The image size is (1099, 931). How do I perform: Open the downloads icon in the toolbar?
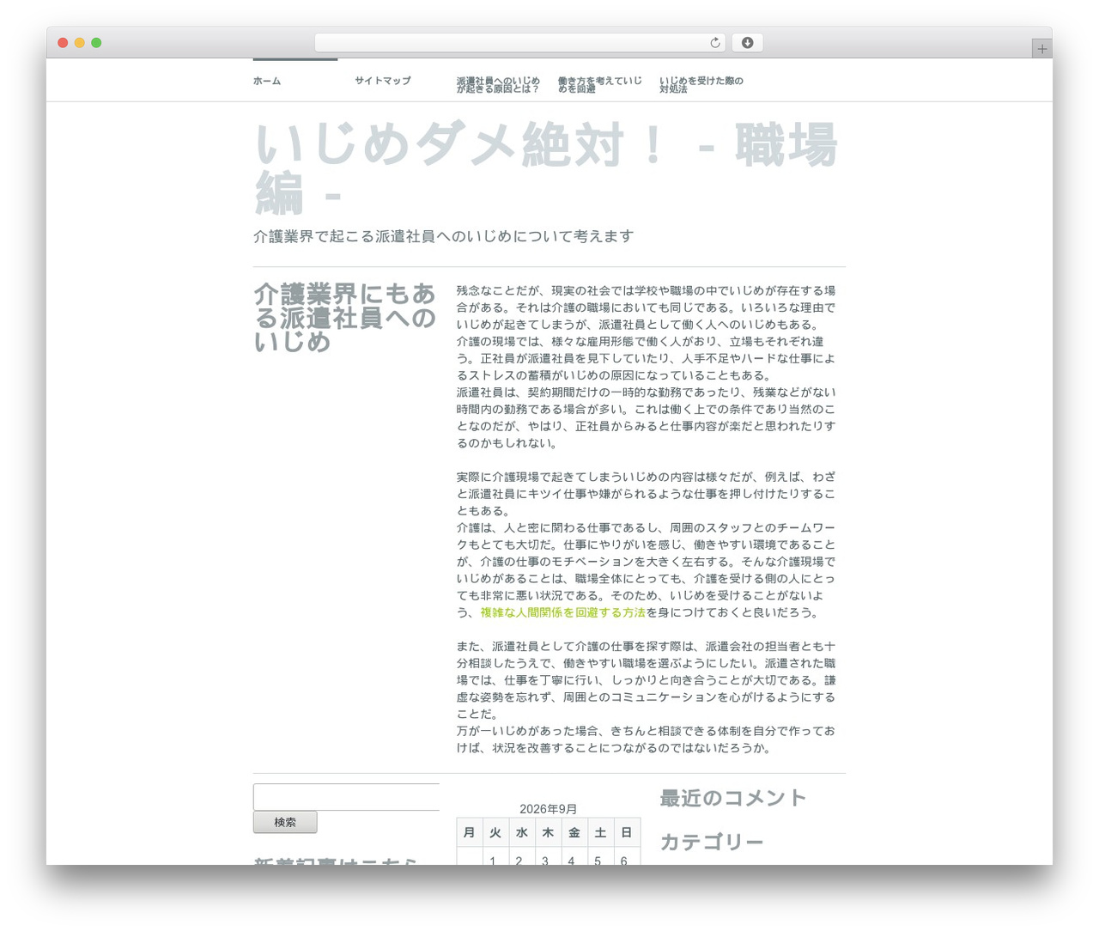point(747,43)
